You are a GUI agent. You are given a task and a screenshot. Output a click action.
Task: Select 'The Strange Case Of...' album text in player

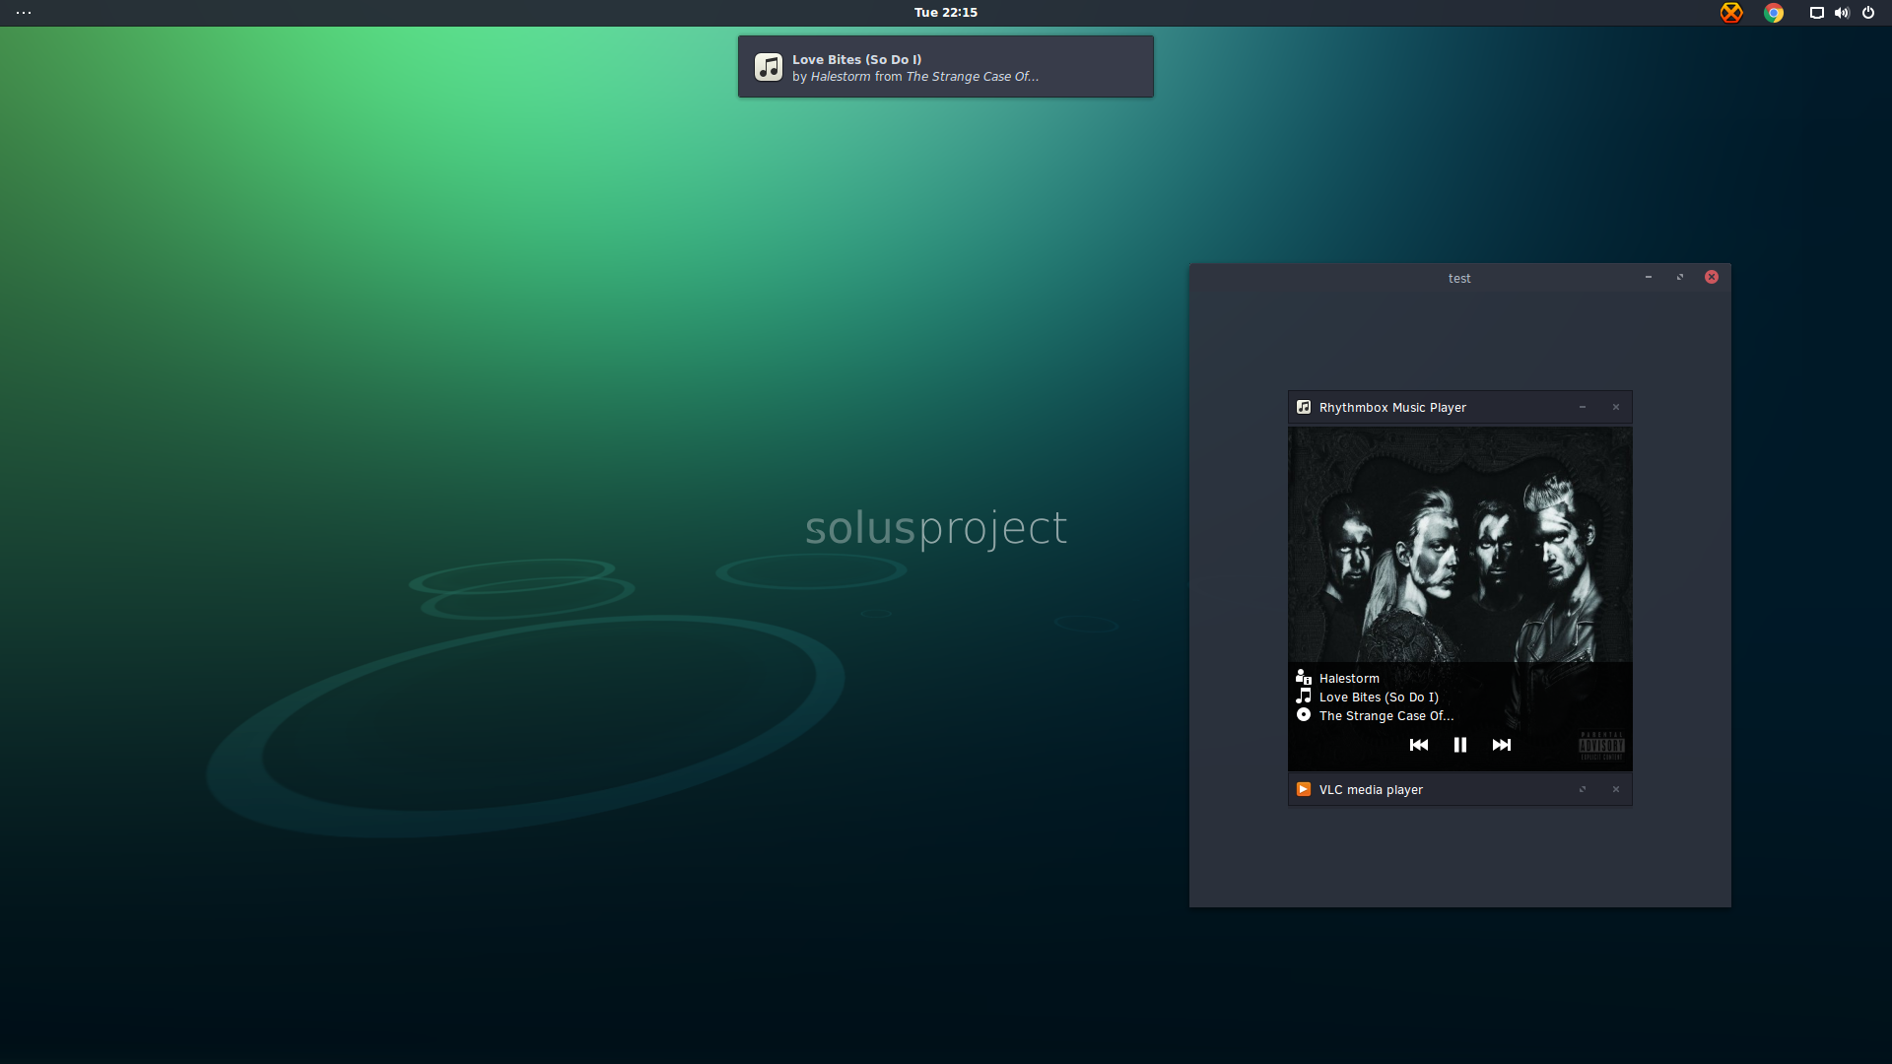click(1386, 716)
